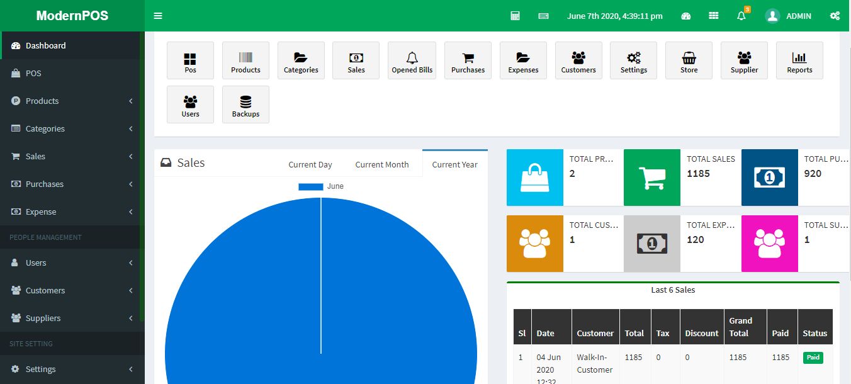This screenshot has width=851, height=384.
Task: Open the Purchases cart shortcut tile
Action: coord(468,60)
